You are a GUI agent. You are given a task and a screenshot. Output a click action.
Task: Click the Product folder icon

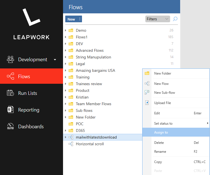point(71,91)
